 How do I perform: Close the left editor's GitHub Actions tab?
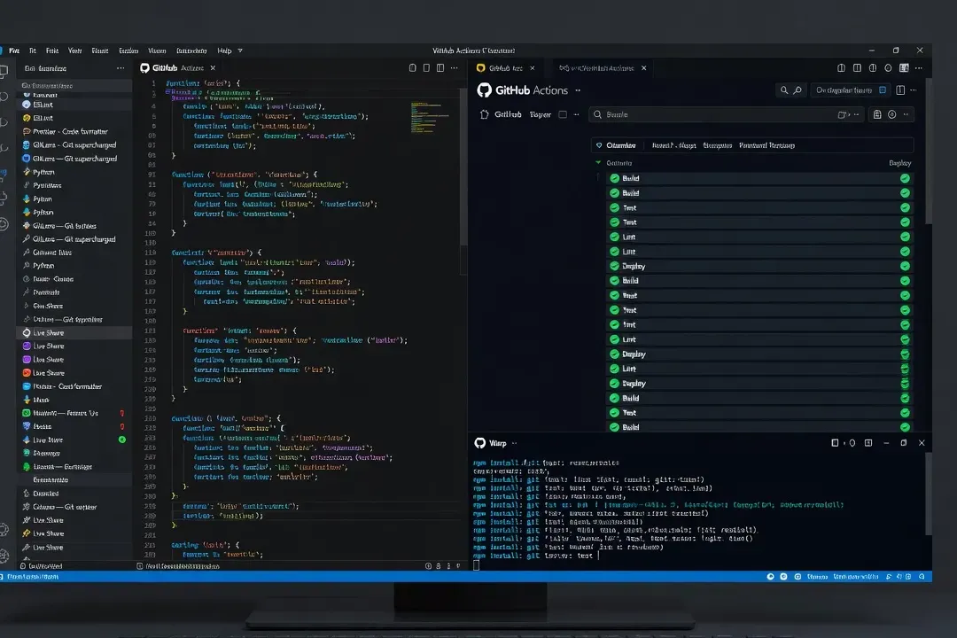tap(213, 67)
